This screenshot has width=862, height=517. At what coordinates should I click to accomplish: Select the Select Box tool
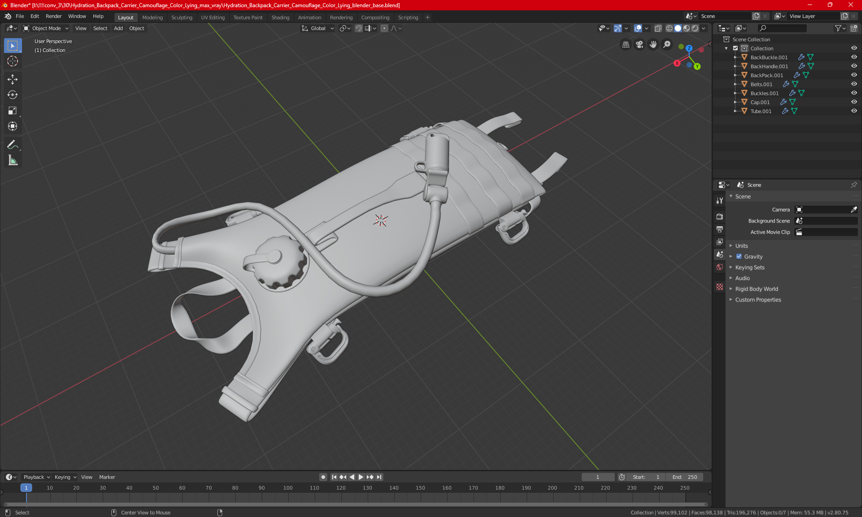click(13, 46)
